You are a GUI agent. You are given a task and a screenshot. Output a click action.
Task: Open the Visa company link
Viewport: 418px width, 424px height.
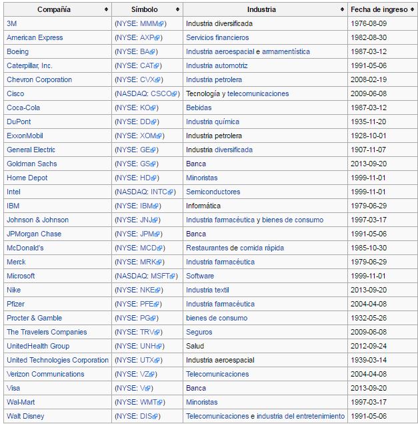point(13,388)
